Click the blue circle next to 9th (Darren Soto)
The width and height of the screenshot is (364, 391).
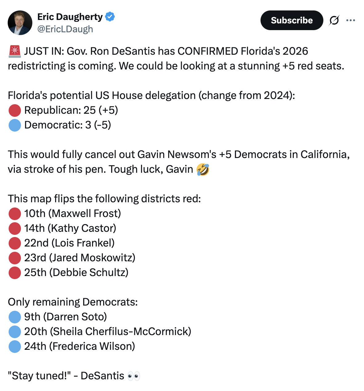click(14, 317)
